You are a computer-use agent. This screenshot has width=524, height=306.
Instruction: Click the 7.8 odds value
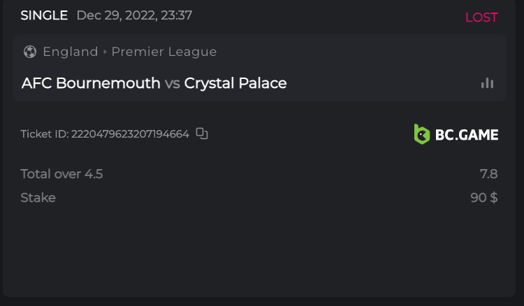coord(488,174)
